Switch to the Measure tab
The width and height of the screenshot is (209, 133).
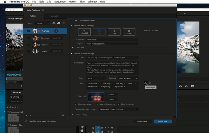[54, 16]
